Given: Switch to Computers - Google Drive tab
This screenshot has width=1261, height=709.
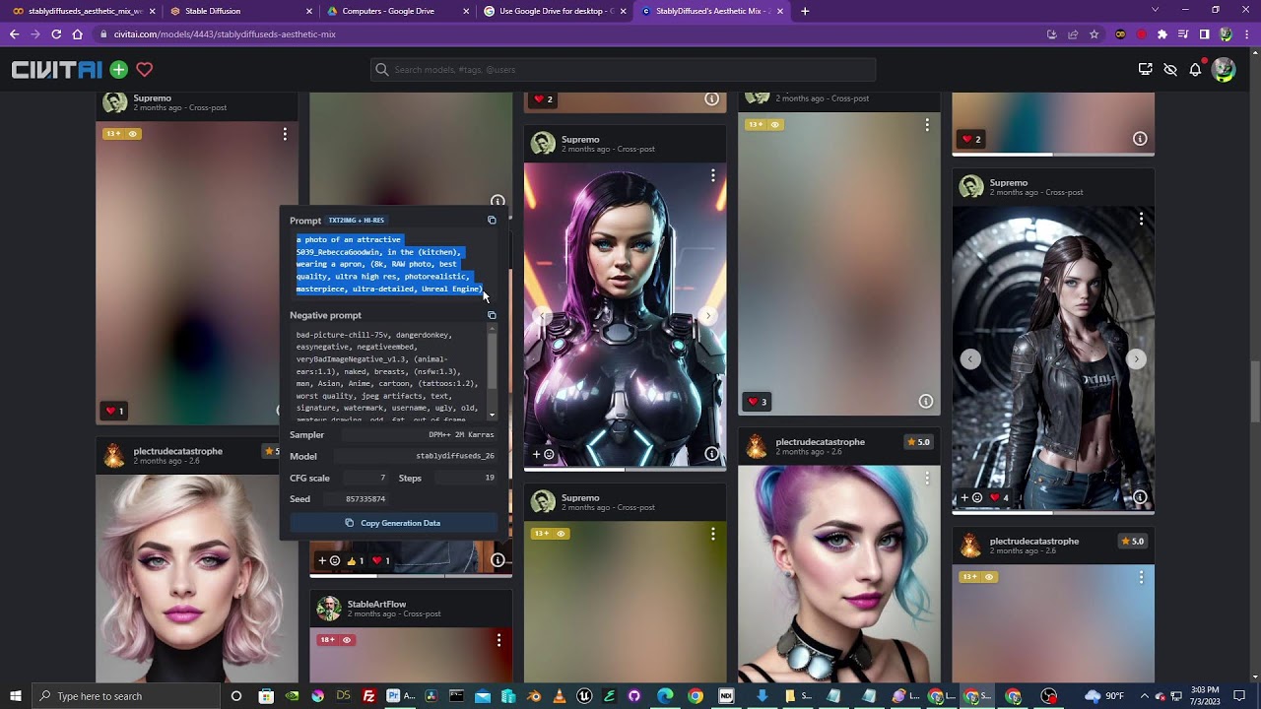Looking at the screenshot, I should [398, 11].
